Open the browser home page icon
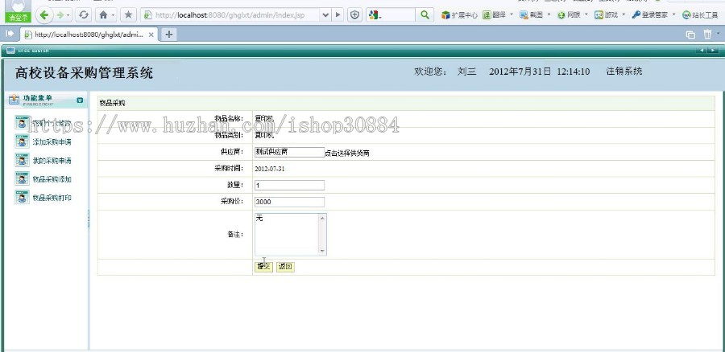725x352 pixels. point(103,15)
